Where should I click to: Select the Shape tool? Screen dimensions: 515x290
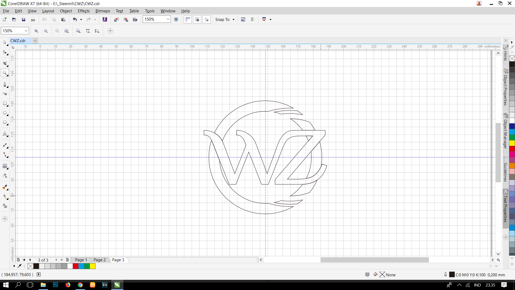click(x=5, y=53)
